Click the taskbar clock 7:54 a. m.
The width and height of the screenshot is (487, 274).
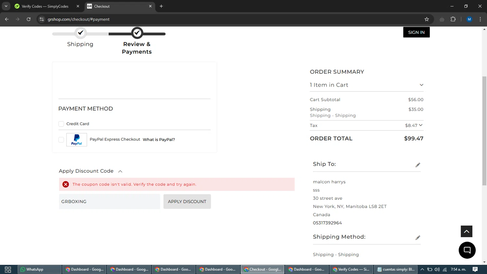click(x=458, y=269)
